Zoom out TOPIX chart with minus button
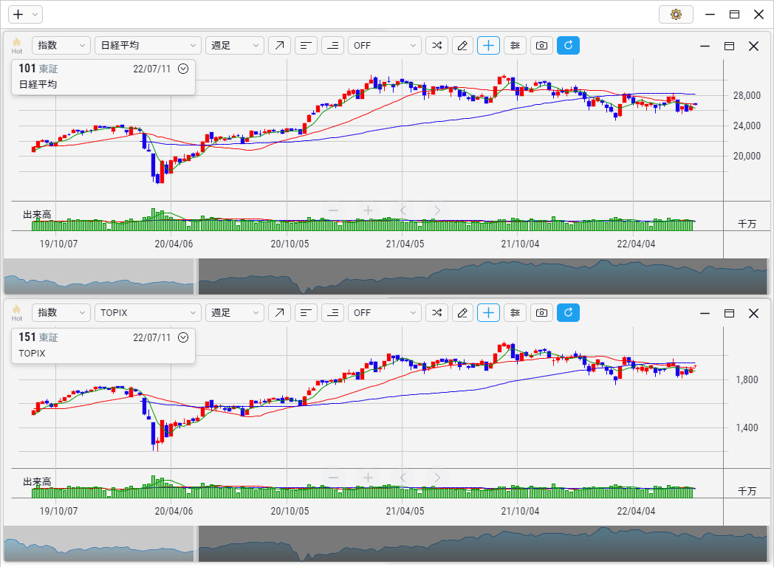 333,478
